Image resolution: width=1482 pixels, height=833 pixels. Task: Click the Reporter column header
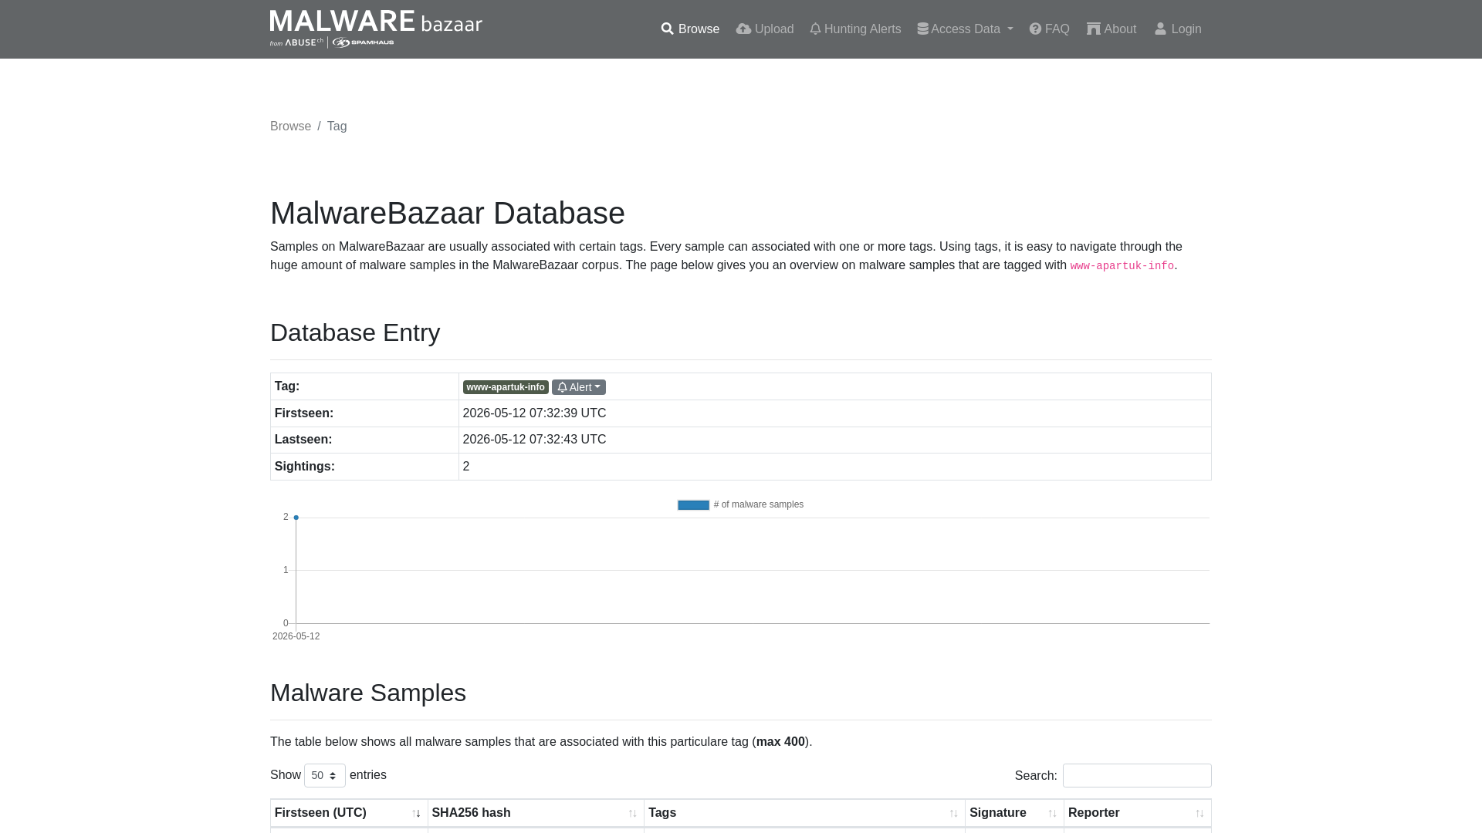tap(1138, 813)
